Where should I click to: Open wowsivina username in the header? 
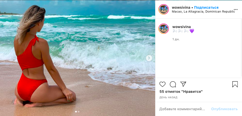[181, 7]
